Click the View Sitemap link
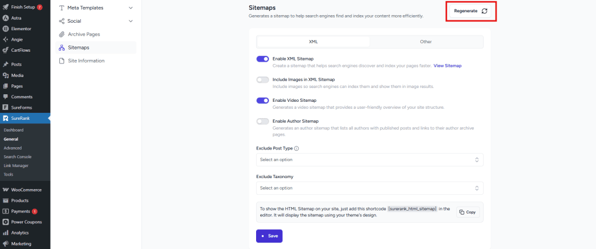596x249 pixels. point(447,66)
